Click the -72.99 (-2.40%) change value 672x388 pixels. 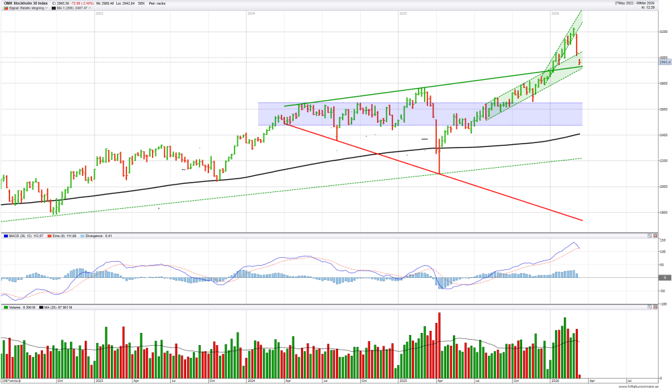(x=82, y=3)
